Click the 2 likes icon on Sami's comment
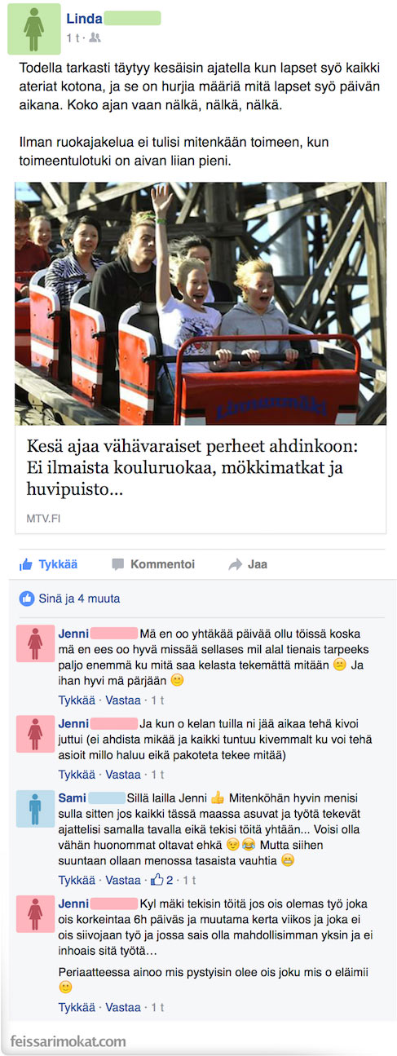This screenshot has width=397, height=1056. pyautogui.click(x=161, y=880)
